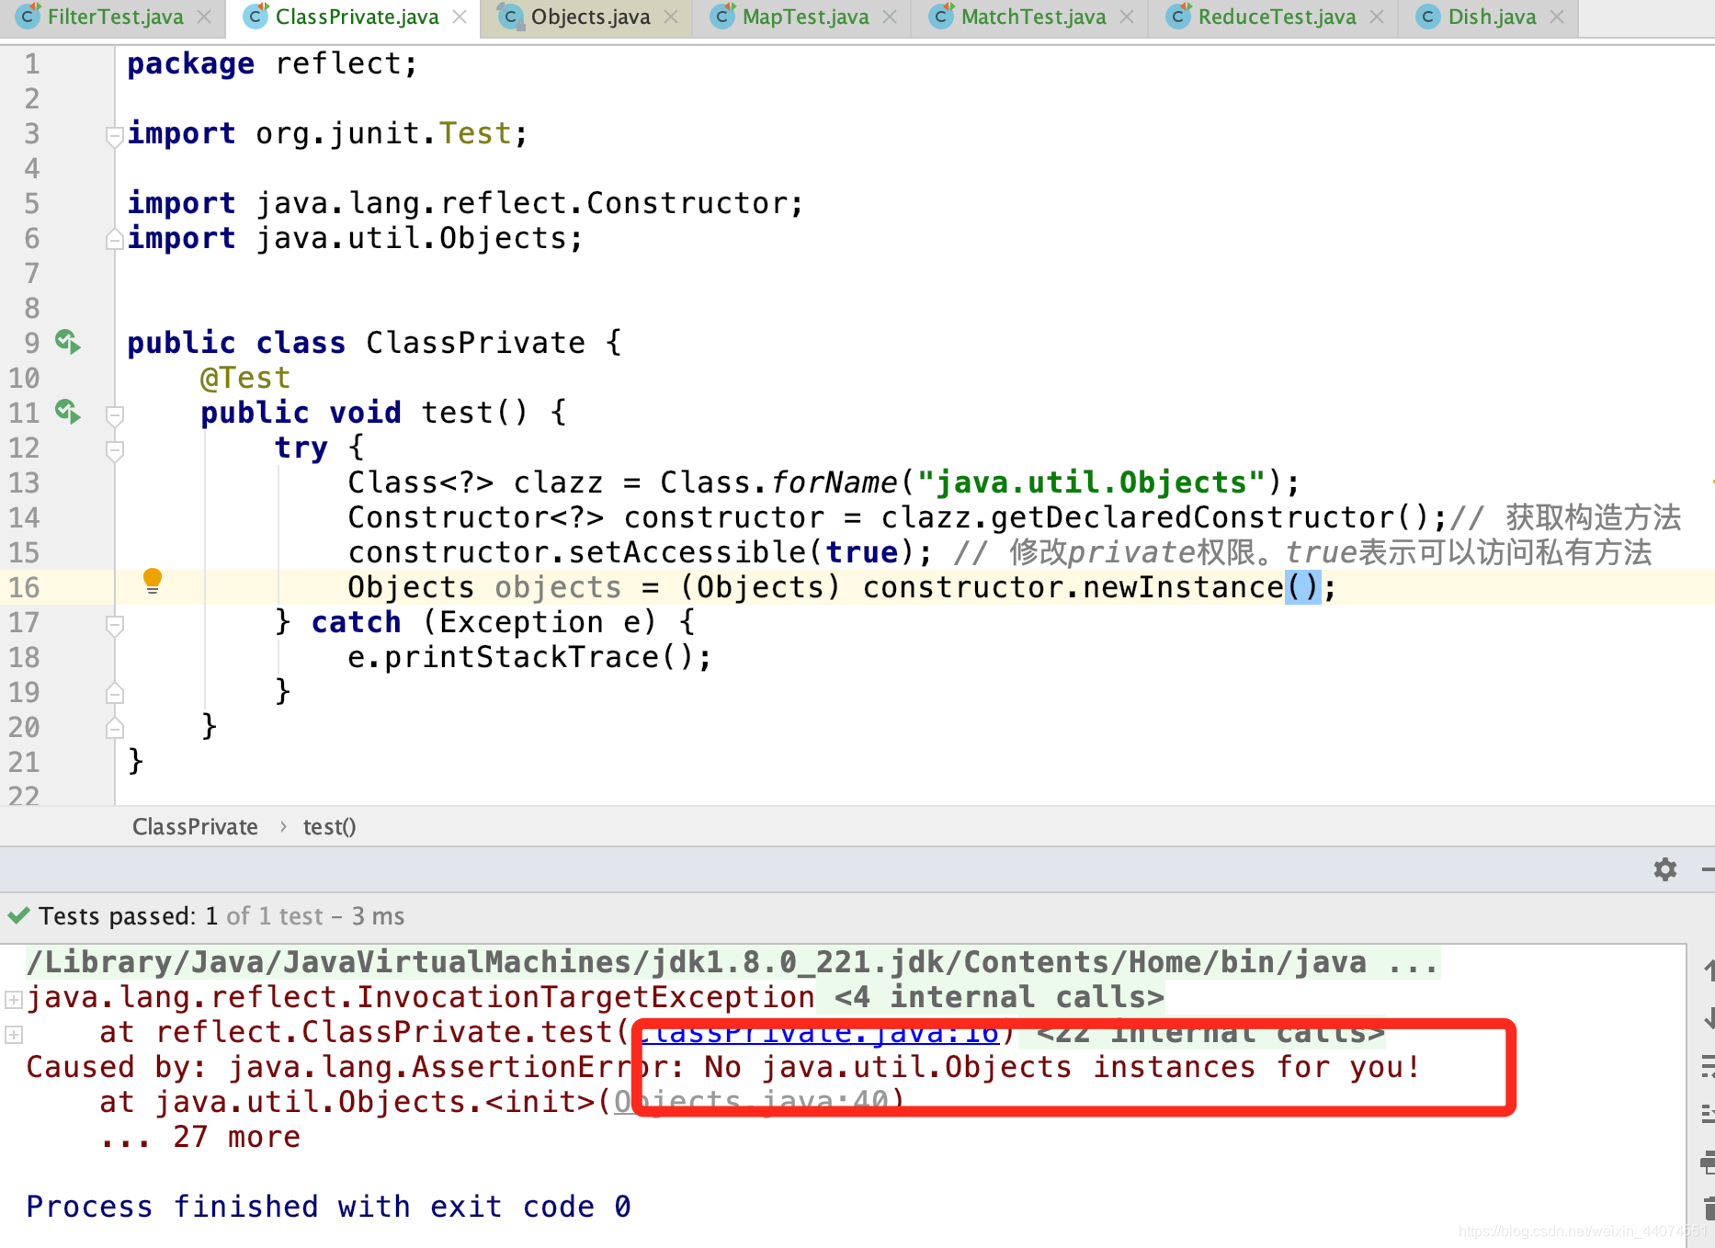Image resolution: width=1715 pixels, height=1248 pixels.
Task: Click the print icon in the console sidebar
Action: point(1708,1162)
